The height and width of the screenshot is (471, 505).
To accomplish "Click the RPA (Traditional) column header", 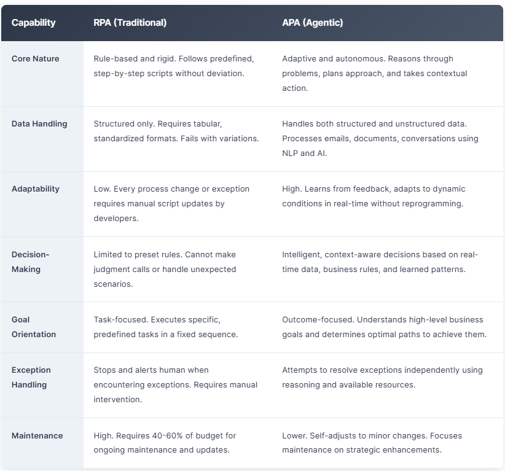I will [130, 23].
